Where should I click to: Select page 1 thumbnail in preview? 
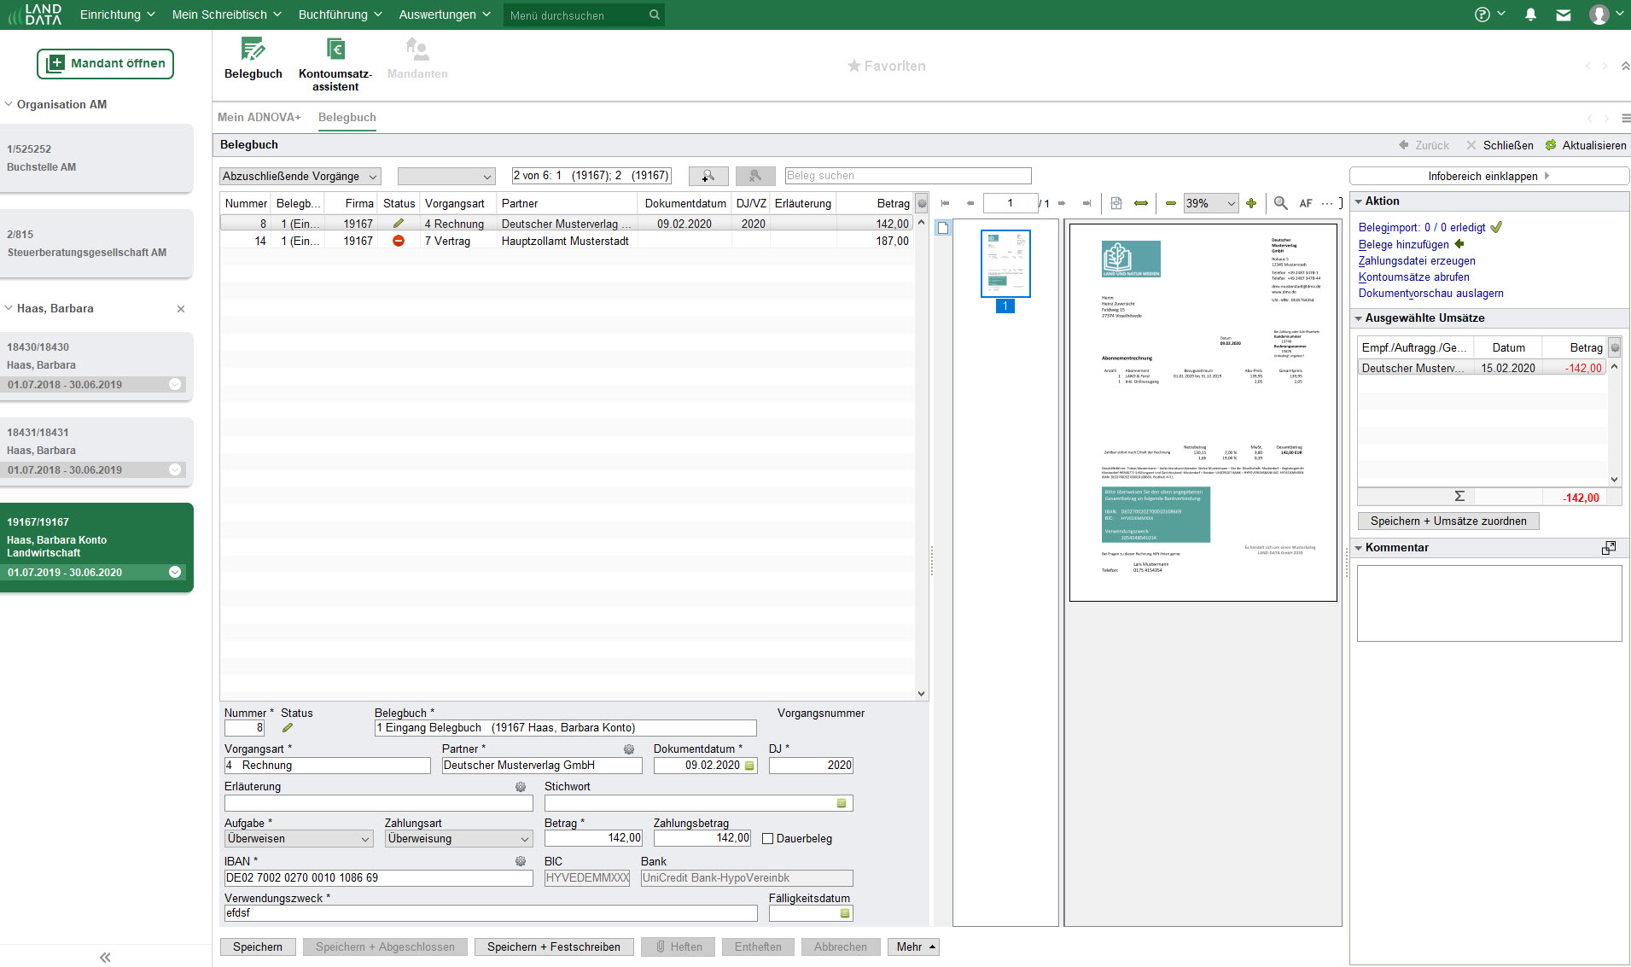[1005, 264]
